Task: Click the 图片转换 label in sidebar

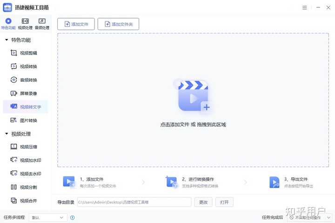Action: pos(28,120)
